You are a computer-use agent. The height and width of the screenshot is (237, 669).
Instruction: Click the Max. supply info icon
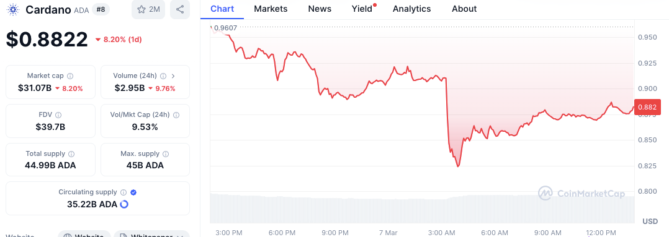(166, 153)
